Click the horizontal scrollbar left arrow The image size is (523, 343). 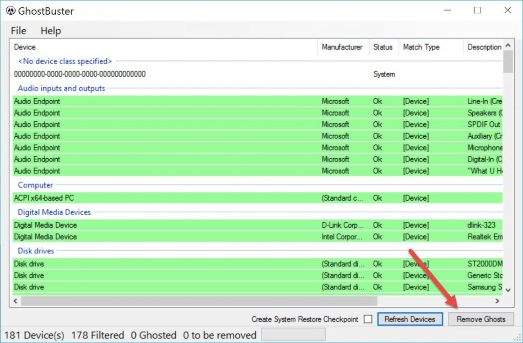coord(16,300)
